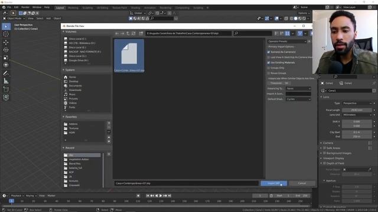Go back to previous folder in file browser

point(117,34)
